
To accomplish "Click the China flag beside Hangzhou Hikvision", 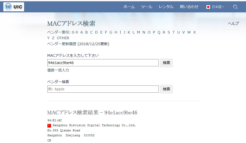I will pos(49,125).
